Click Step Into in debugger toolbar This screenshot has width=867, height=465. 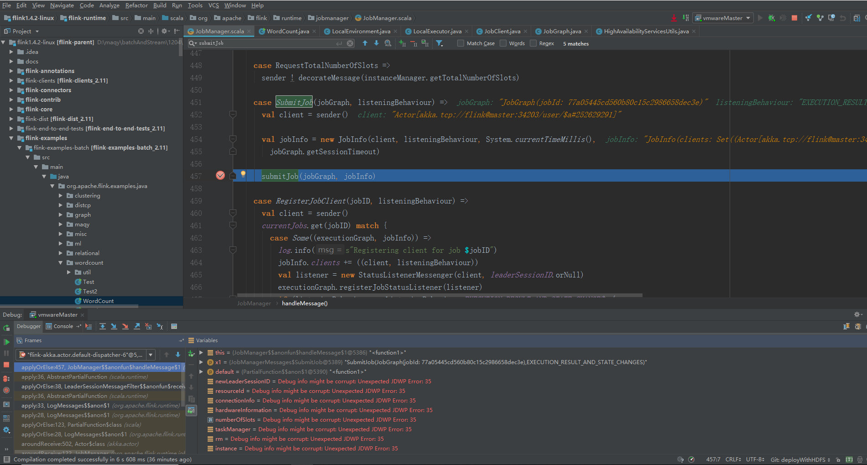pyautogui.click(x=114, y=326)
